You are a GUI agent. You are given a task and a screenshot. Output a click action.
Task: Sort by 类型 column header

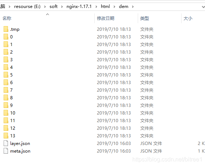point(145,18)
